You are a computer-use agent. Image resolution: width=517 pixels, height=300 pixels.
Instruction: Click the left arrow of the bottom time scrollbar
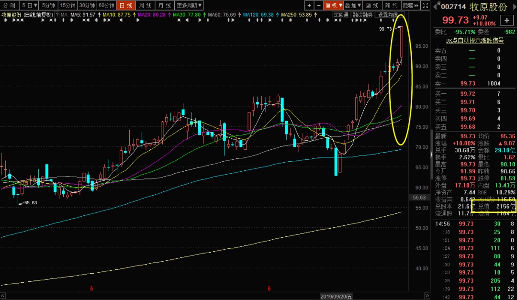click(3, 296)
